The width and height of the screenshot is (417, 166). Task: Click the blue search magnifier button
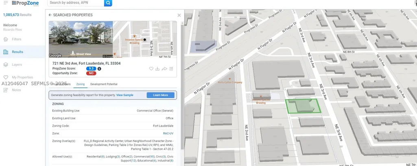[108, 3]
